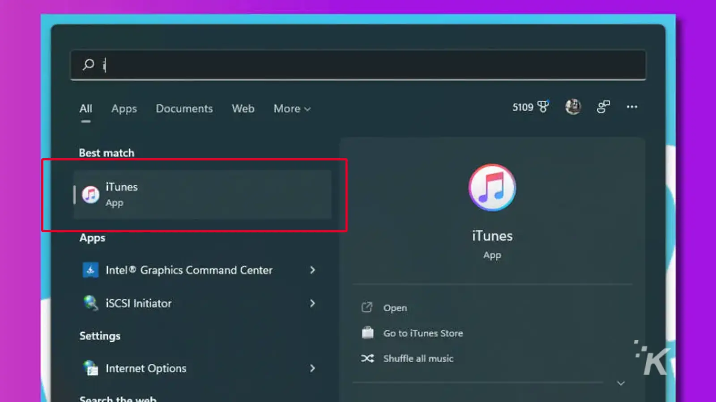Expand Internet Options details chevron
This screenshot has height=402, width=716.
[312, 368]
